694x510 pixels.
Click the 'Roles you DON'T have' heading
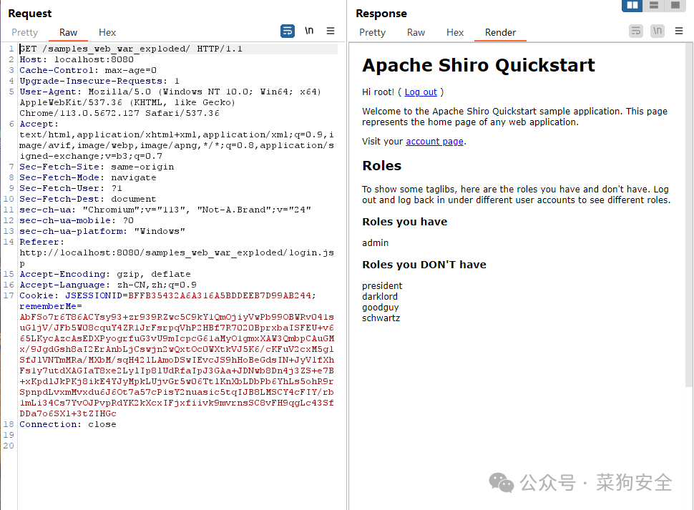(424, 265)
